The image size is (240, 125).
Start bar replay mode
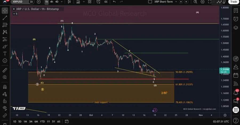(x=106, y=2)
